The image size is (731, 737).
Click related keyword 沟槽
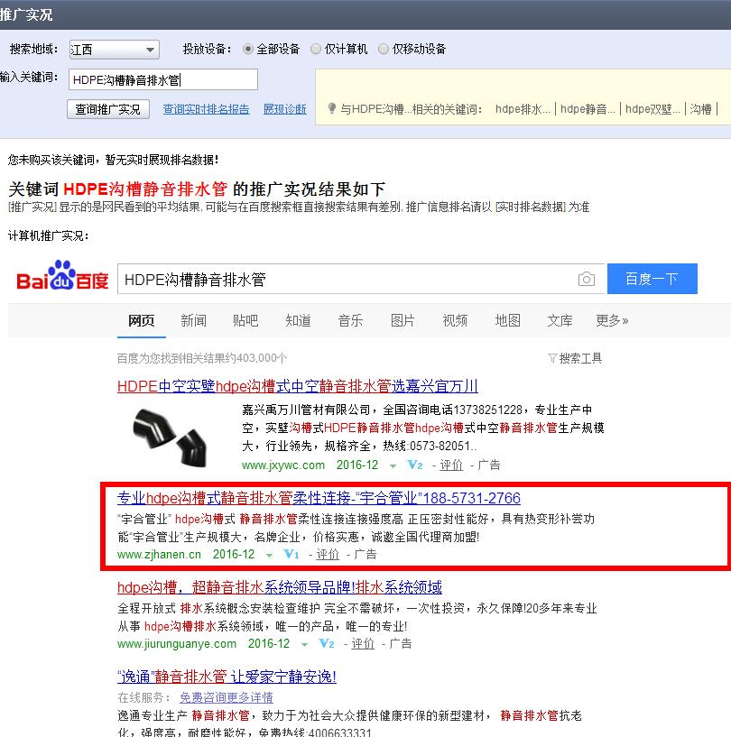(700, 109)
